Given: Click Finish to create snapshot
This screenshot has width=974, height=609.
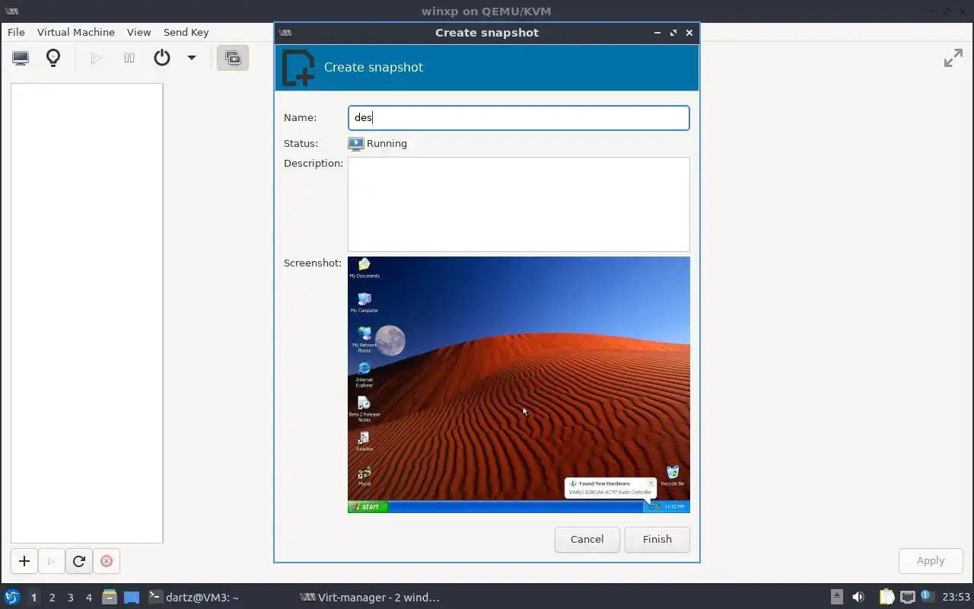Looking at the screenshot, I should coord(657,539).
